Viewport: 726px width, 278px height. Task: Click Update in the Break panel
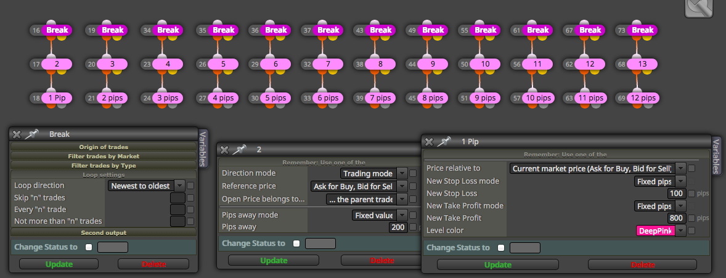point(59,264)
